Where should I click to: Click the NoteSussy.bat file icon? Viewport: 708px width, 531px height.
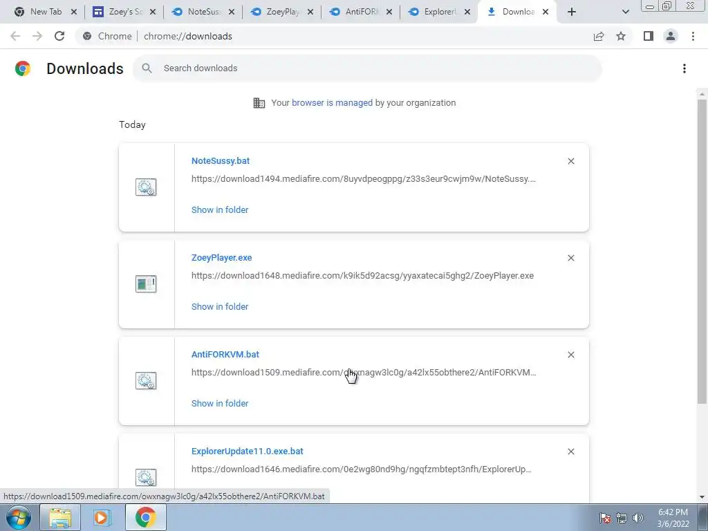point(146,187)
